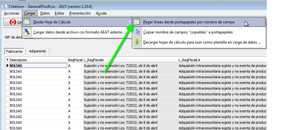This screenshot has width=285, height=130.
Task: Choose Pegar lineas desde portapapeles por nombre de campo
Action: tap(199, 22)
